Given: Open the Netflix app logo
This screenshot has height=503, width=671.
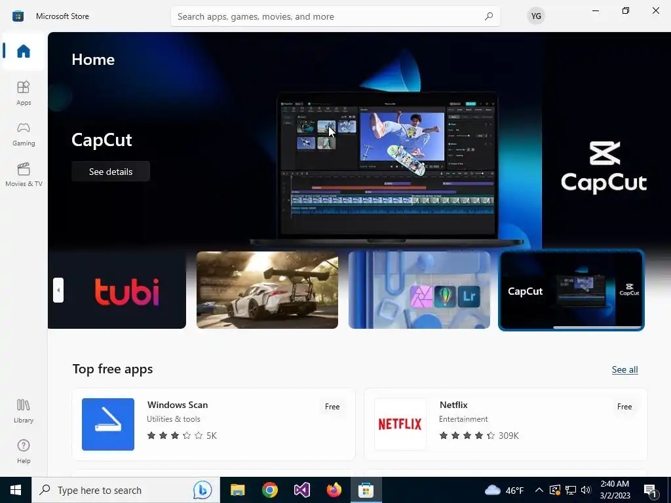Looking at the screenshot, I should point(400,424).
